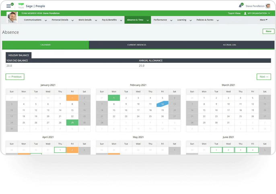Click the New absence button

point(268,31)
